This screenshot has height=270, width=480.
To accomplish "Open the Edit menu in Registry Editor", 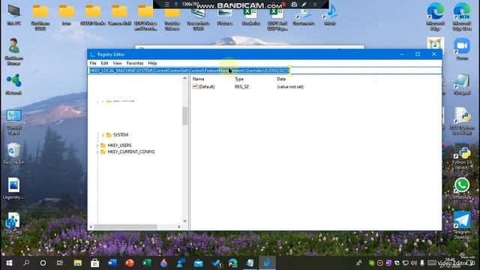I will (104, 63).
